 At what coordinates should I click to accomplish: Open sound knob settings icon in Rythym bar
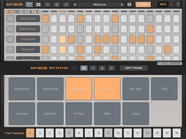(x=102, y=68)
